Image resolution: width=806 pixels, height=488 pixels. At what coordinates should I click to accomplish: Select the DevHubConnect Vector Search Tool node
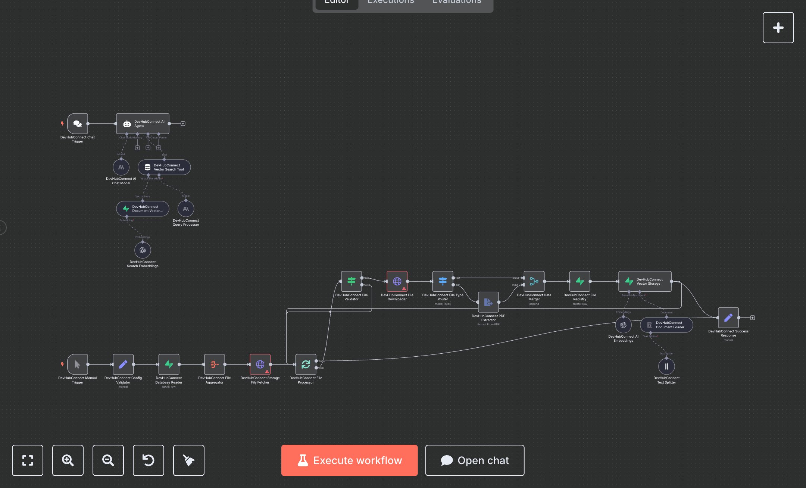[x=164, y=167]
